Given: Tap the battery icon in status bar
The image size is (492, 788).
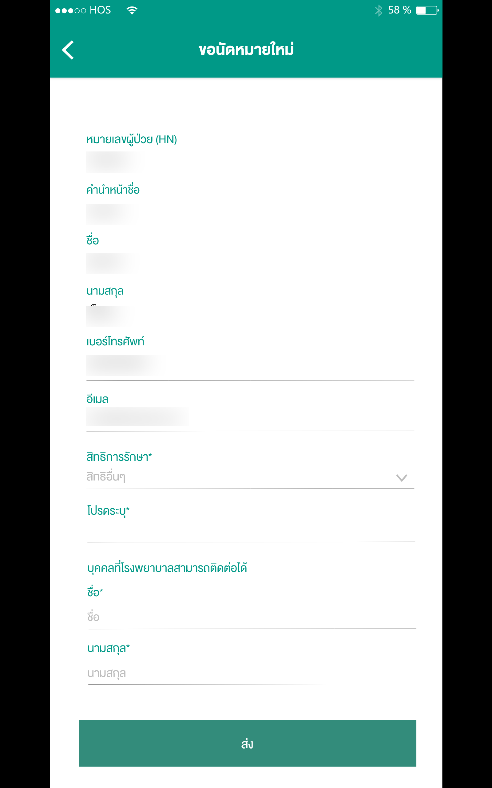Looking at the screenshot, I should click(x=427, y=10).
